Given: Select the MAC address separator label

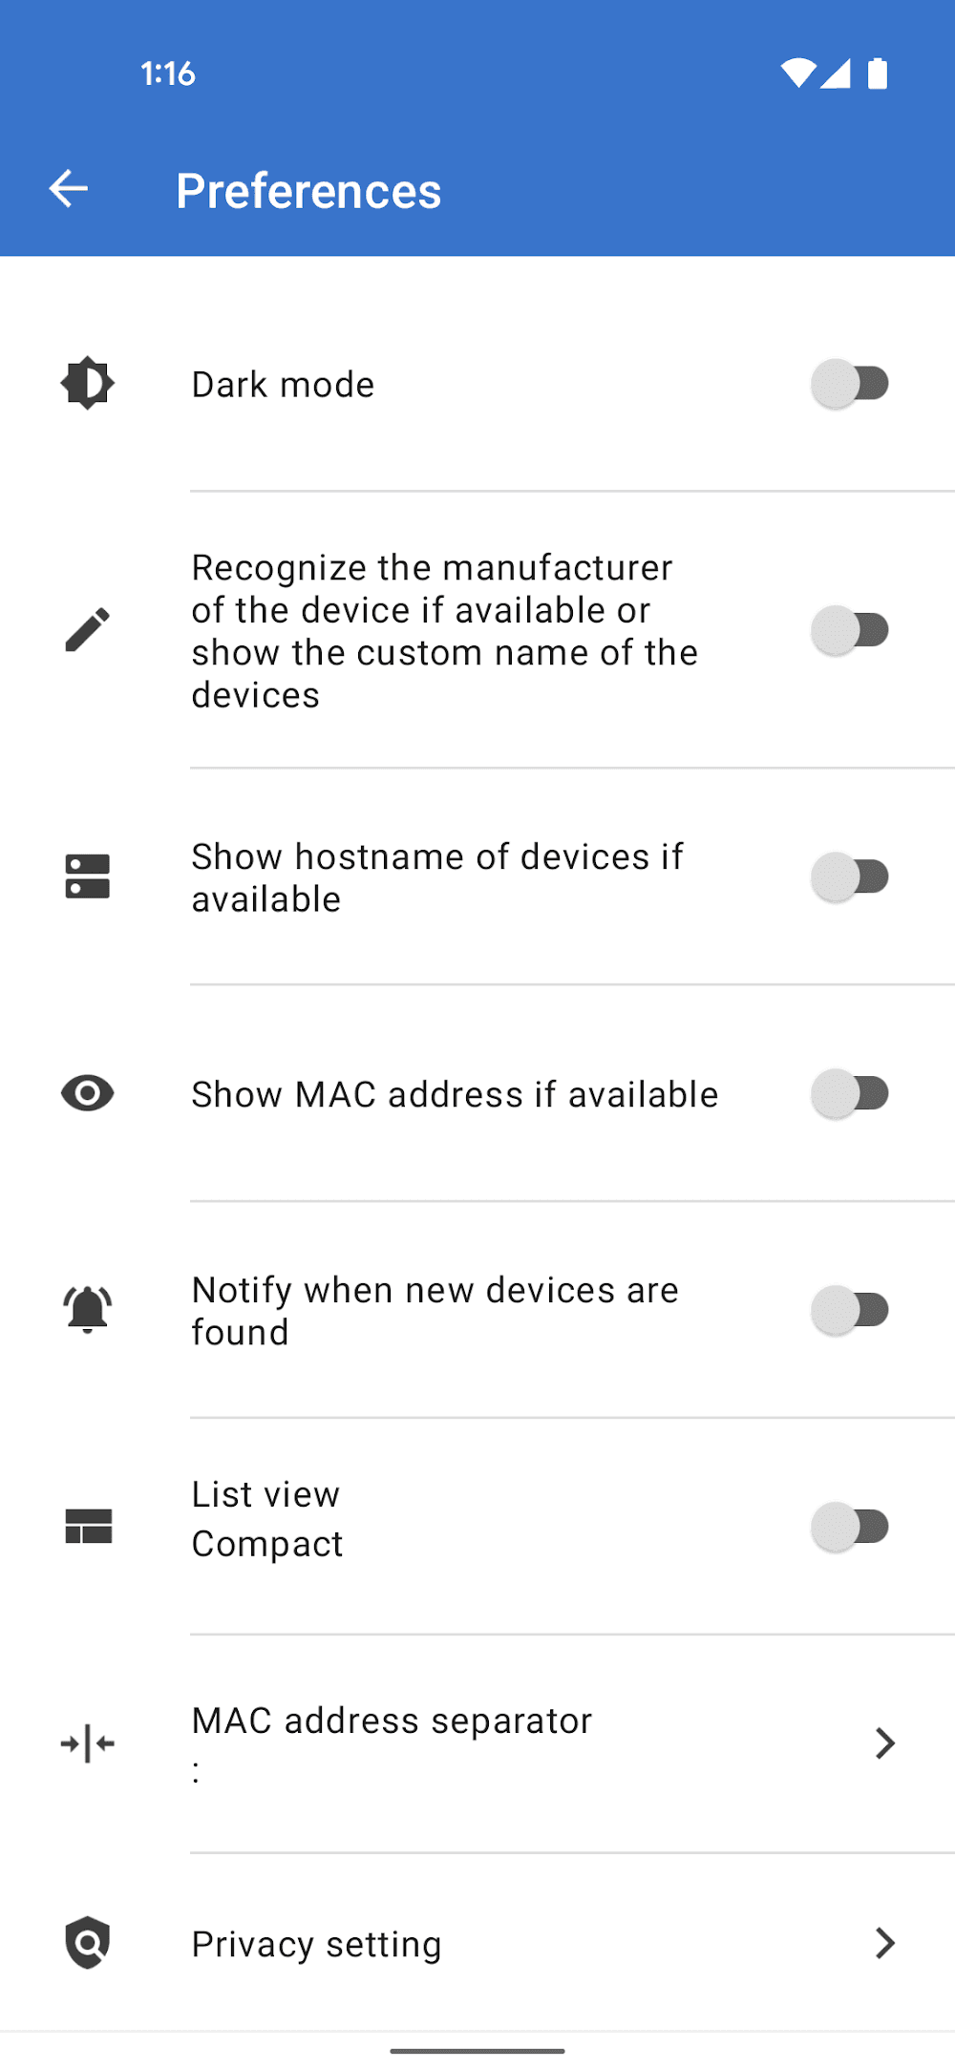Looking at the screenshot, I should (x=392, y=1721).
